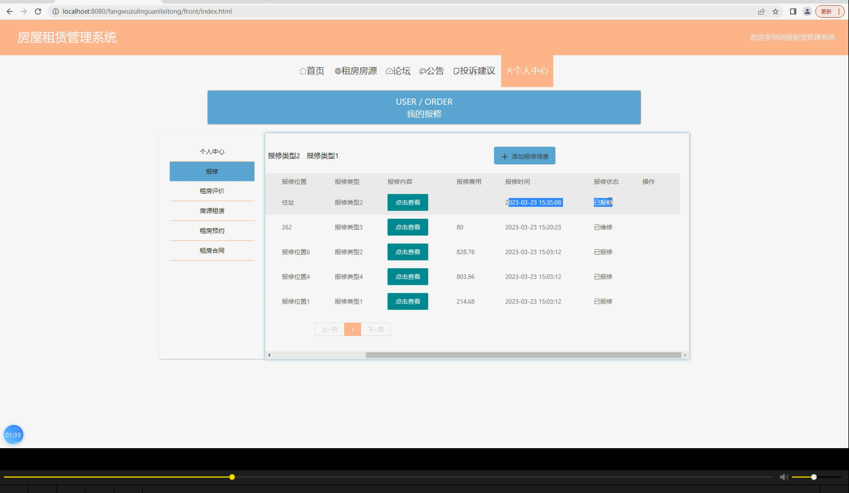This screenshot has width=849, height=493.
Task: Go to 首页 home tab
Action: pyautogui.click(x=312, y=71)
